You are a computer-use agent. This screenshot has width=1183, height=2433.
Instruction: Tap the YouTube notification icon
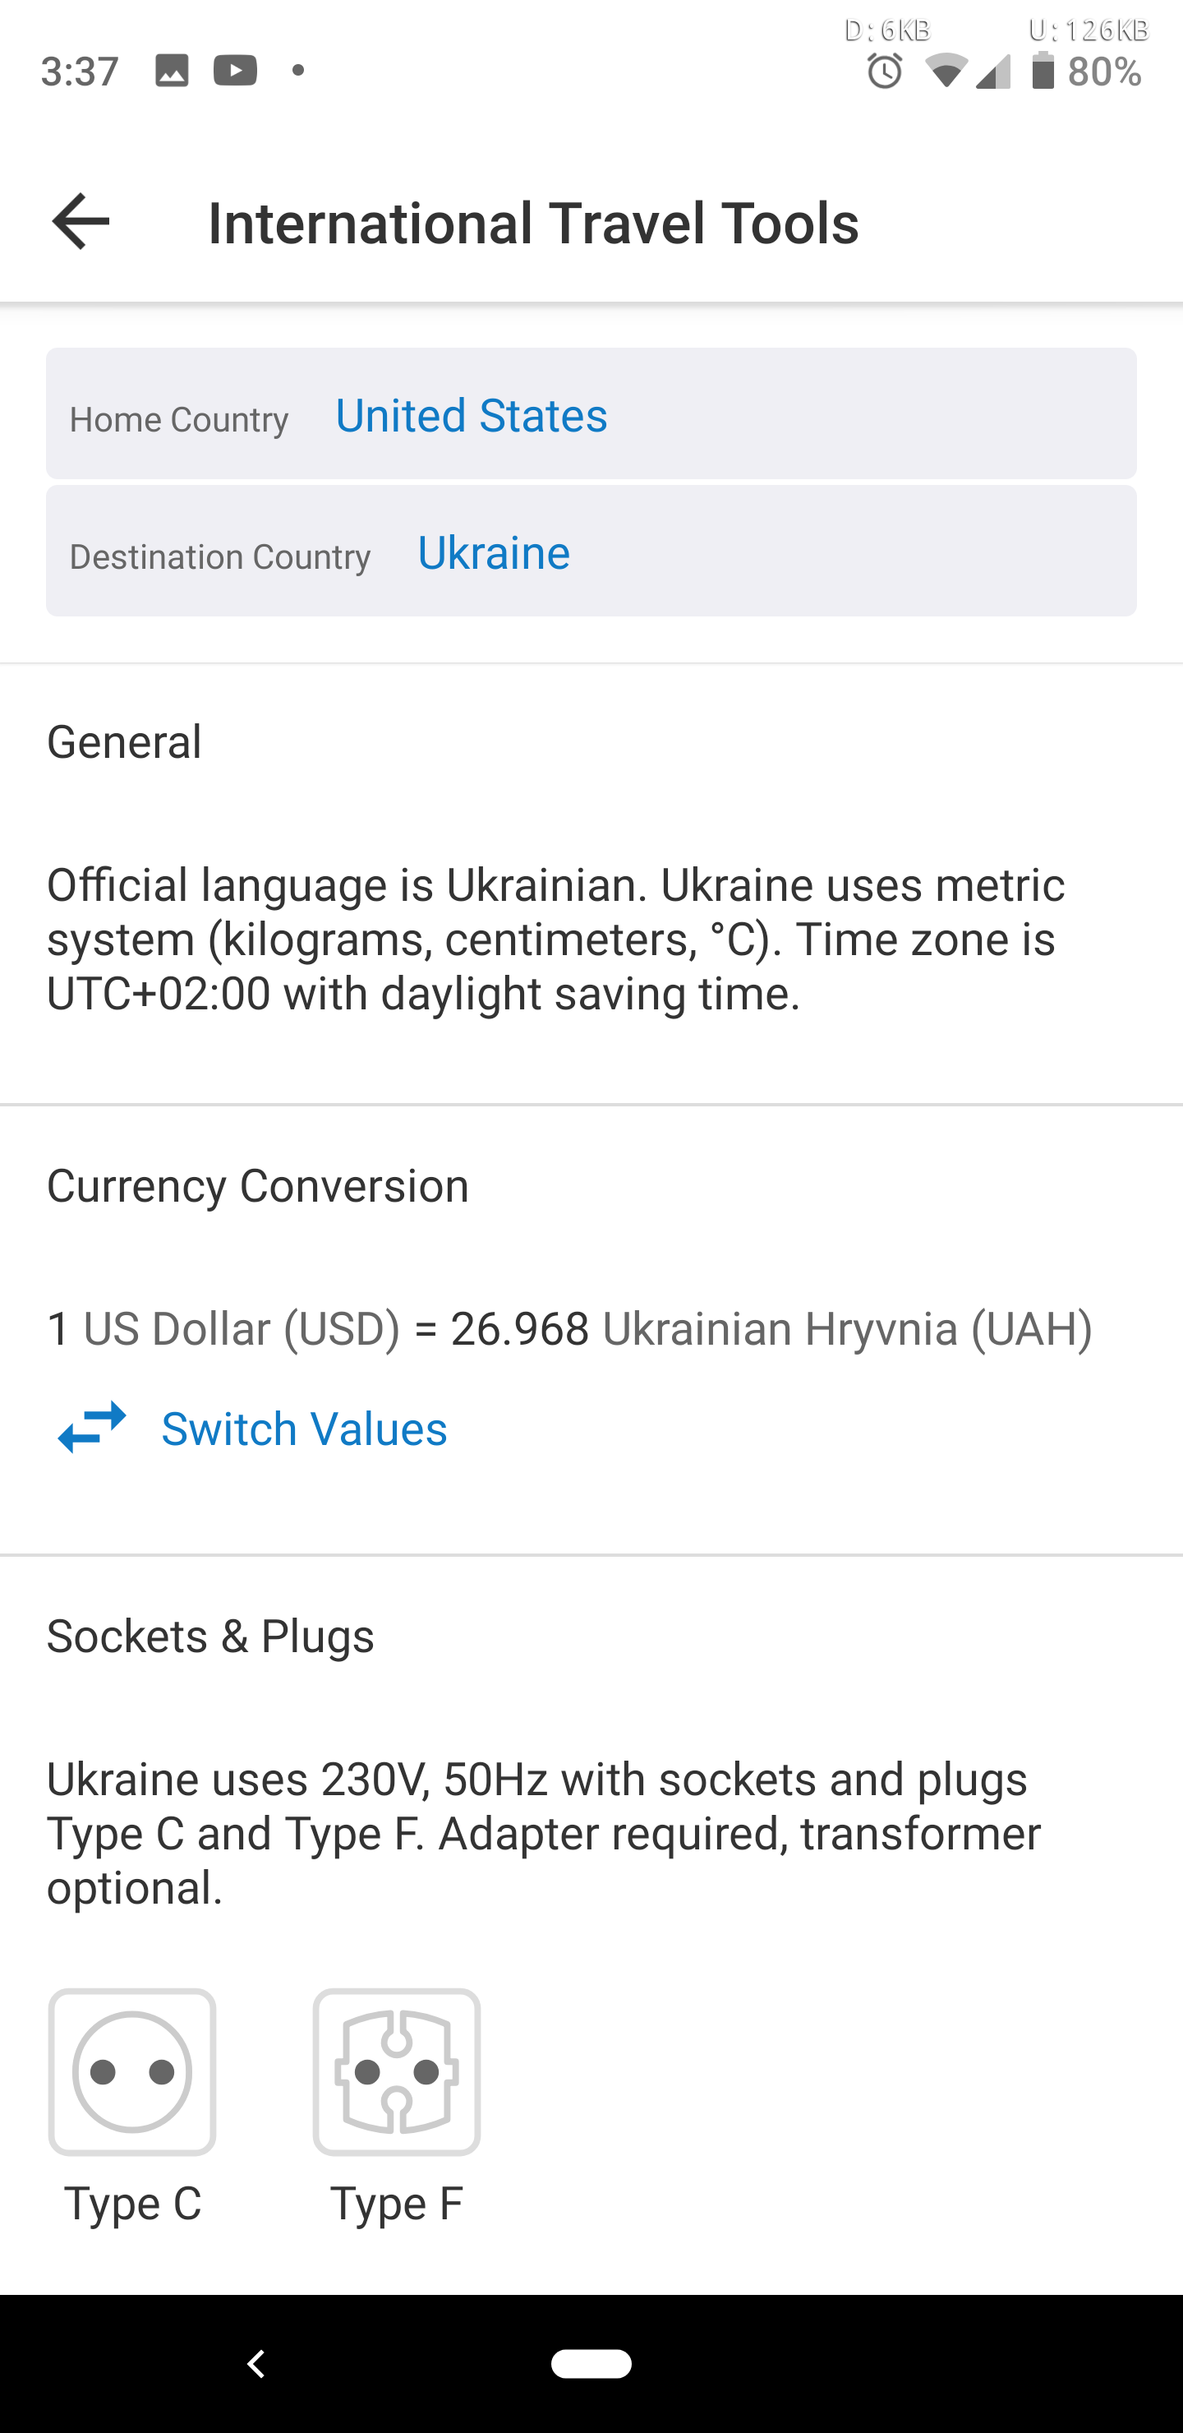point(235,71)
